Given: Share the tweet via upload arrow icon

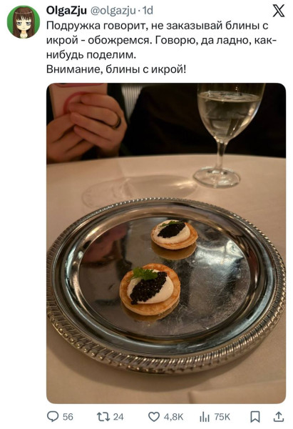Looking at the screenshot, I should pyautogui.click(x=278, y=417).
